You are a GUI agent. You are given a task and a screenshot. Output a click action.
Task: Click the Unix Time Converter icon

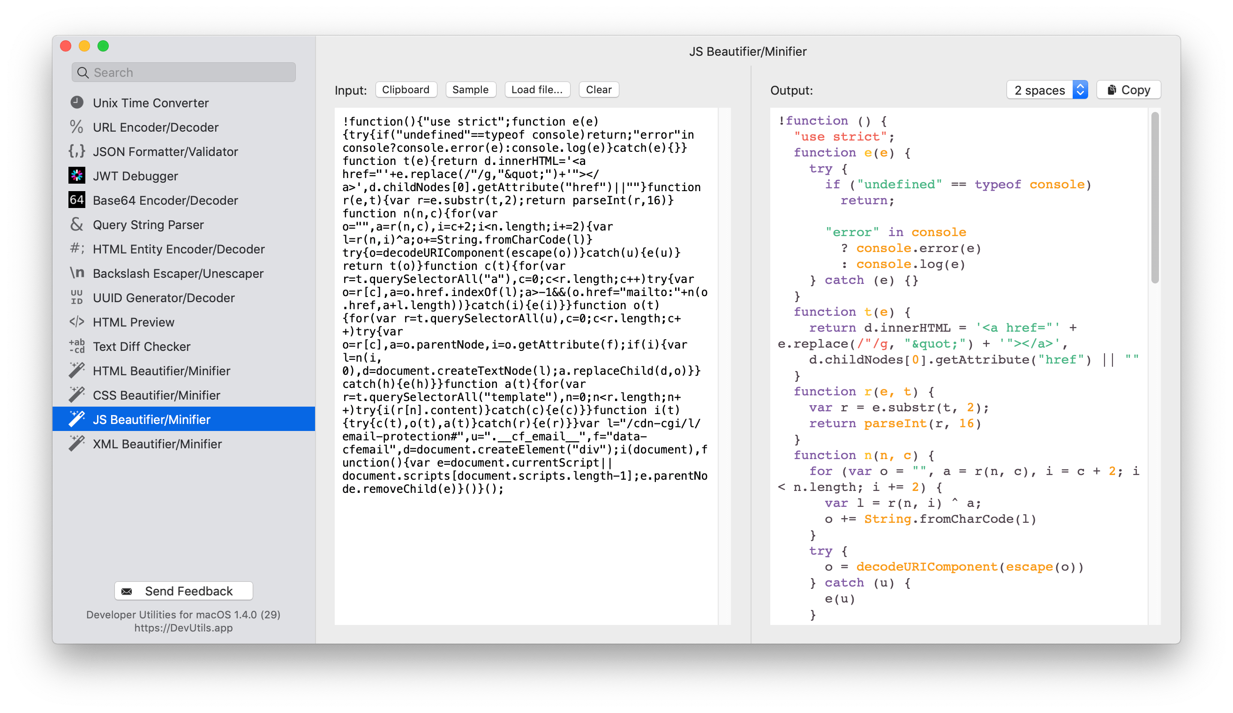pyautogui.click(x=77, y=102)
